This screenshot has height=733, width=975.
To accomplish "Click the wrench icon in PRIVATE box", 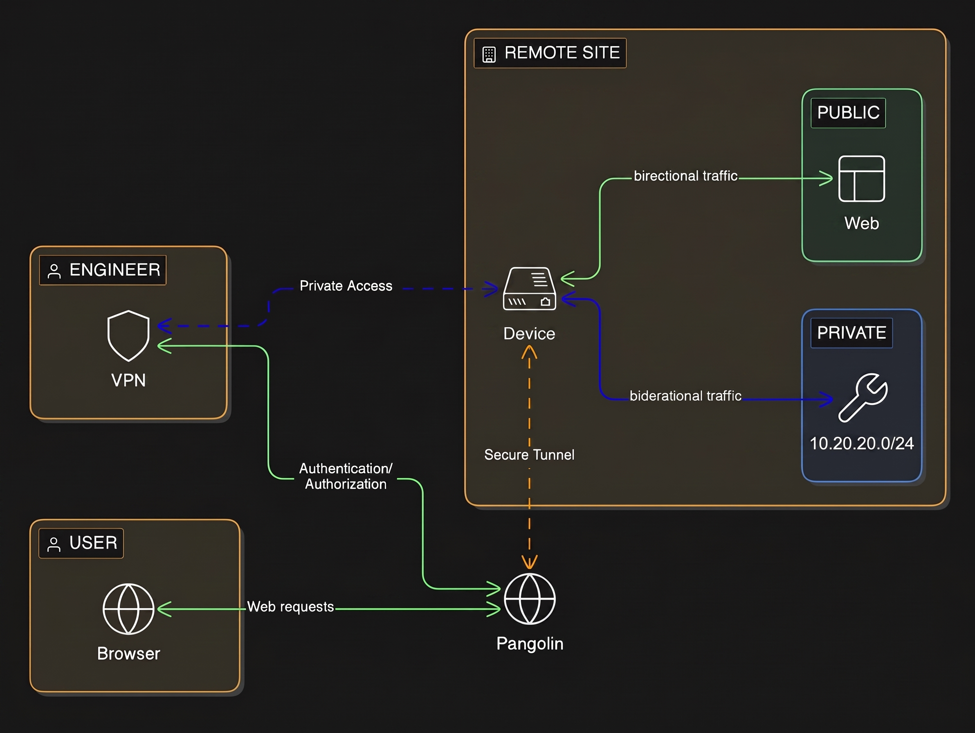I will 863,398.
